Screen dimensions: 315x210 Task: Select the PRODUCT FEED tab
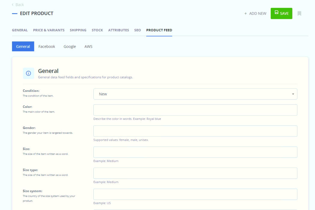(159, 30)
